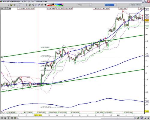The height and width of the screenshot is (120, 150).
Task: Click the print icon beside Prix
Action: point(7,8)
